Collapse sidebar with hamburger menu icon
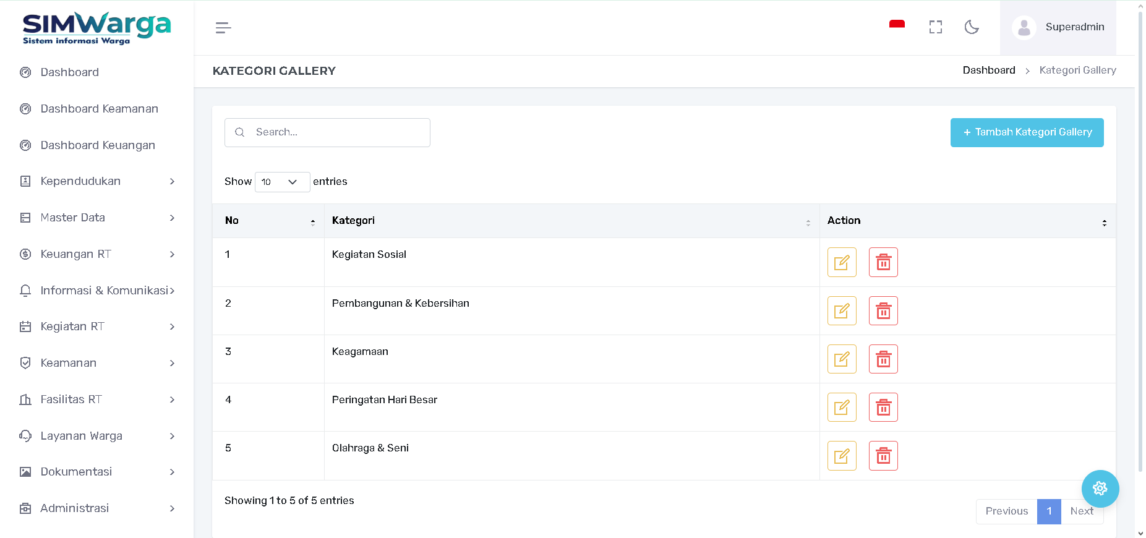The image size is (1146, 538). pos(223,28)
